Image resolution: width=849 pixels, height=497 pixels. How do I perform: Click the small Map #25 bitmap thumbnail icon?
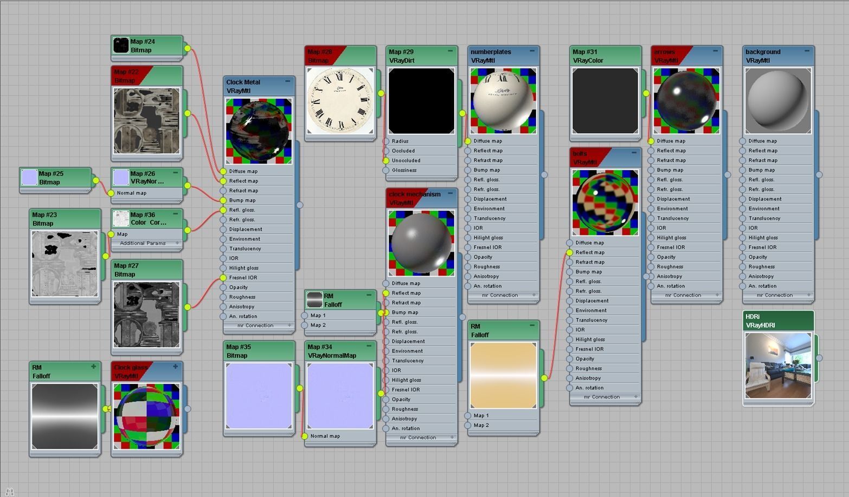pyautogui.click(x=29, y=178)
